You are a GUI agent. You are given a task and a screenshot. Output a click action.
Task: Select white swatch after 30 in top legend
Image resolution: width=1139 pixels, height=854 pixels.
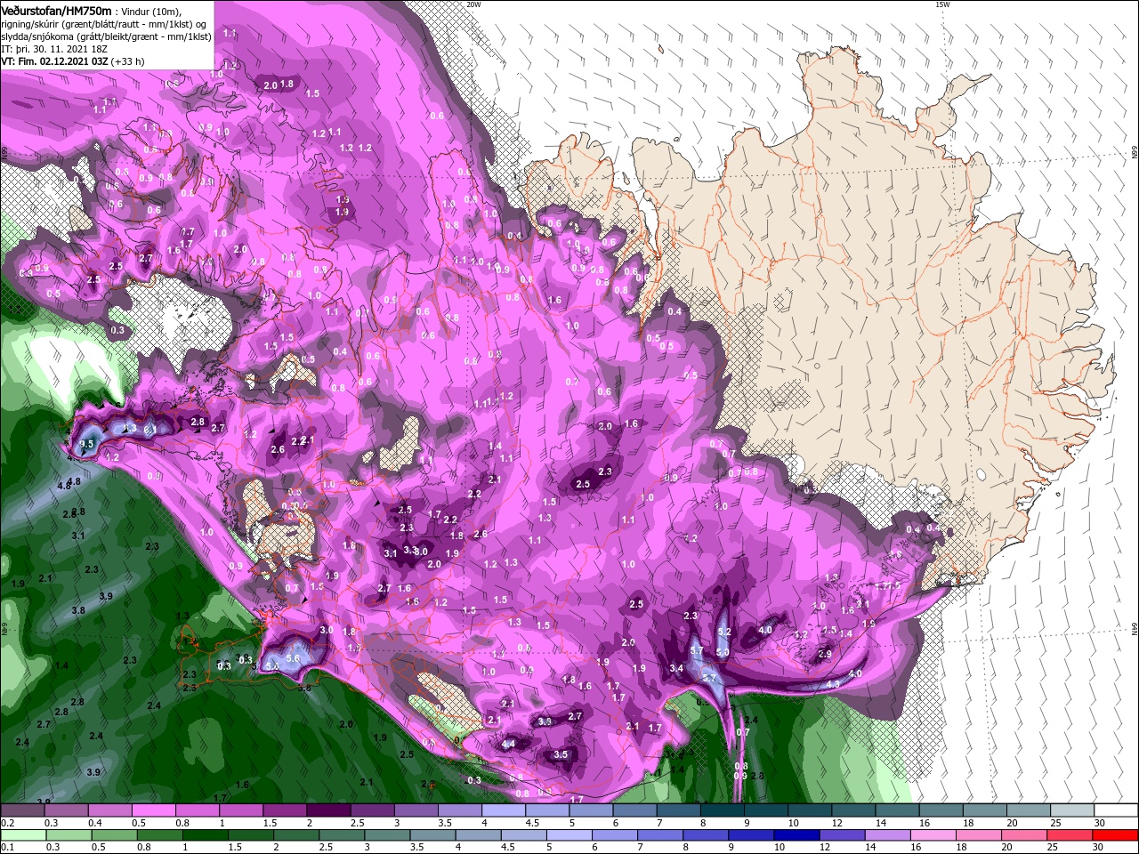1117,810
